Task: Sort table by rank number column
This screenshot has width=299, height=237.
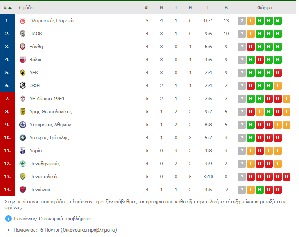Action: pos(8,8)
